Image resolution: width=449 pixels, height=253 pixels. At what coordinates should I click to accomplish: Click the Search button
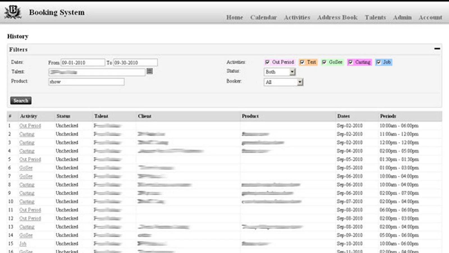coord(21,101)
